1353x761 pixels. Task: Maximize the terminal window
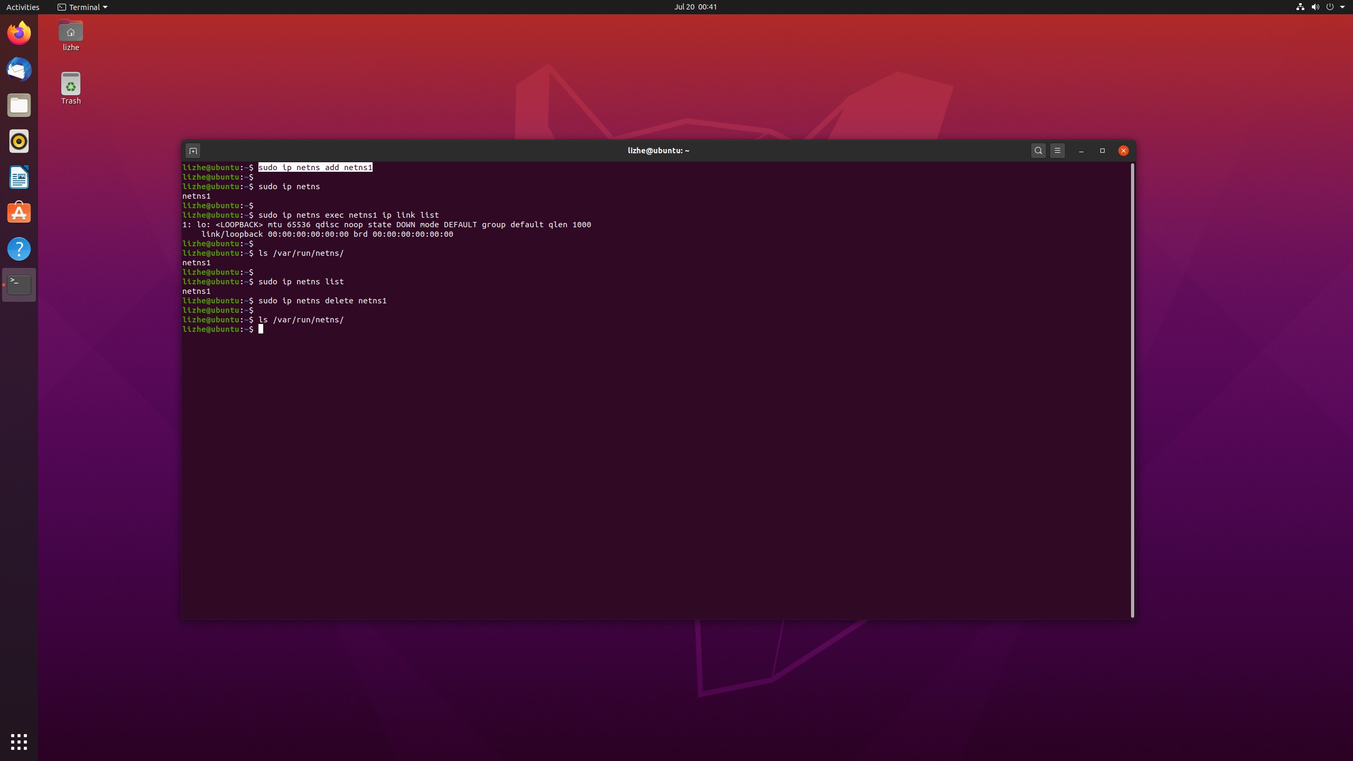pos(1102,151)
